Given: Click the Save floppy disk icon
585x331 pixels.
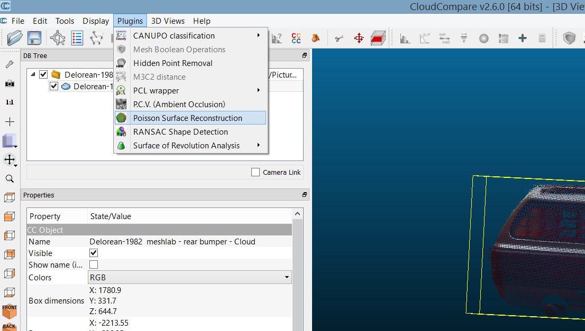Looking at the screenshot, I should 34,38.
